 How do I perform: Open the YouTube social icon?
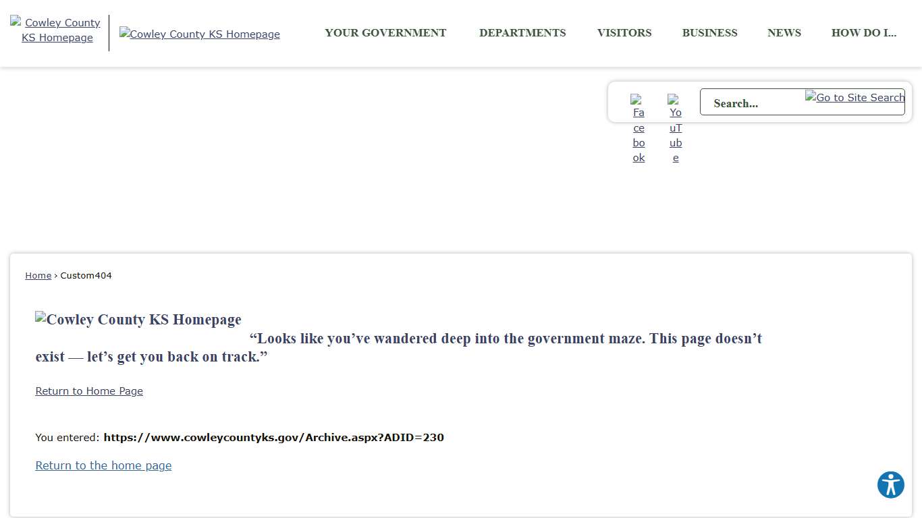675,128
